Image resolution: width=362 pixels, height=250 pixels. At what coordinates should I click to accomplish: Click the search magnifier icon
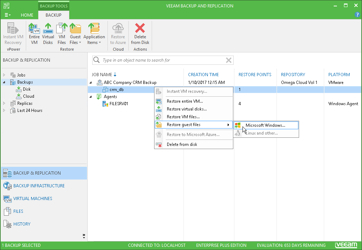coord(96,60)
